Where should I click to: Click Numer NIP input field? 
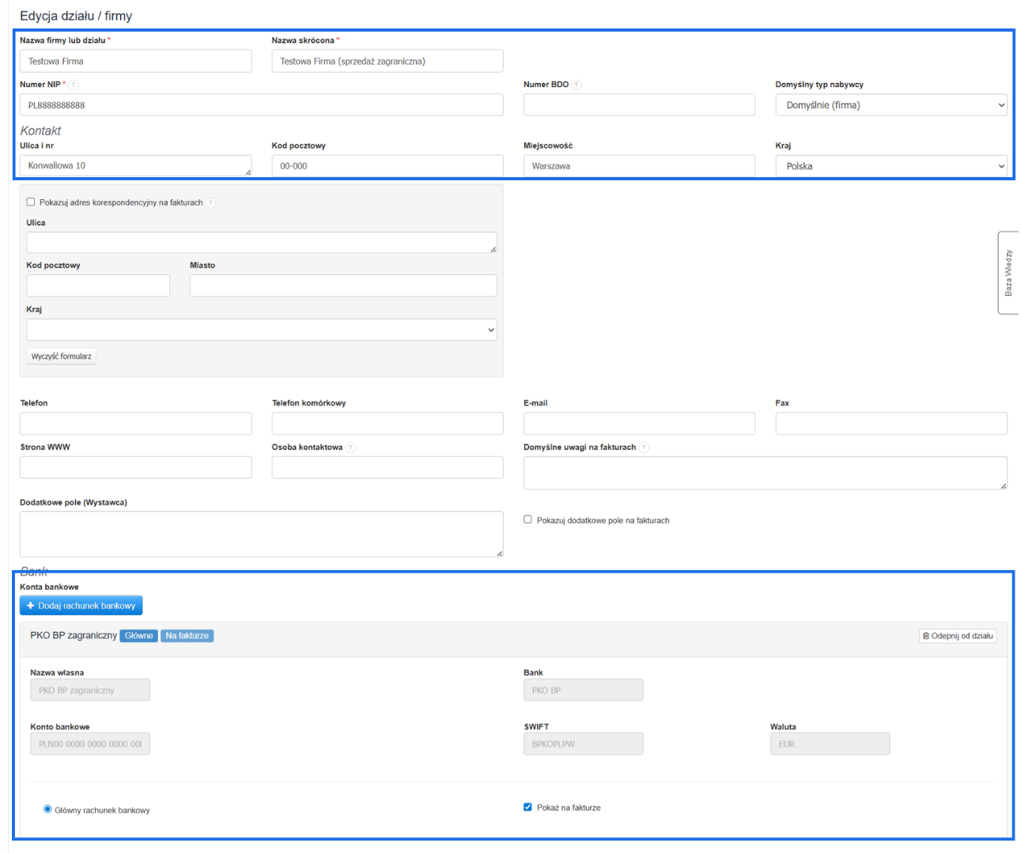pyautogui.click(x=262, y=105)
